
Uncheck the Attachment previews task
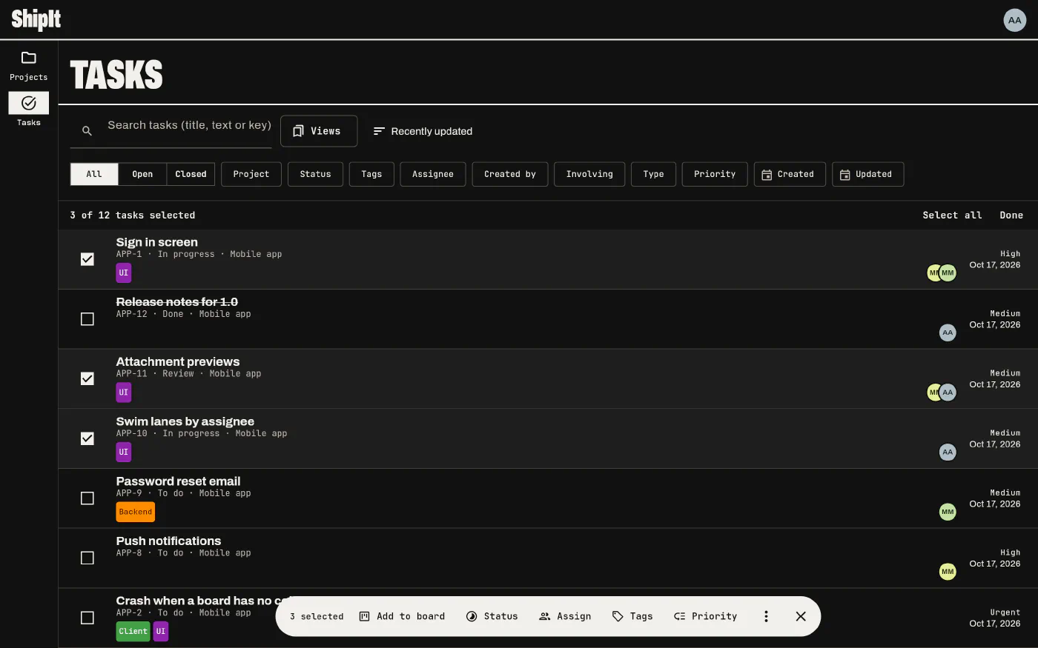87,378
